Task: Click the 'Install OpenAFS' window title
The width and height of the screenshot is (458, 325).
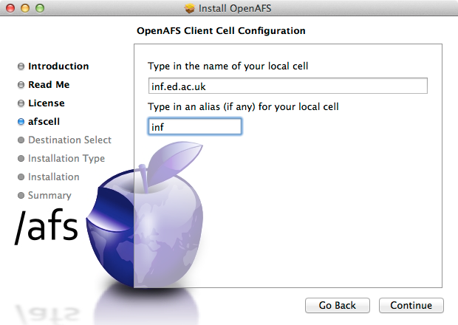Action: tap(235, 8)
